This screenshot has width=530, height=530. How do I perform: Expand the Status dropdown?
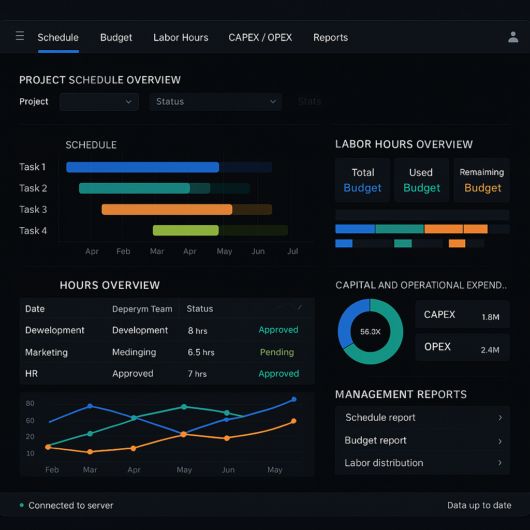[216, 102]
